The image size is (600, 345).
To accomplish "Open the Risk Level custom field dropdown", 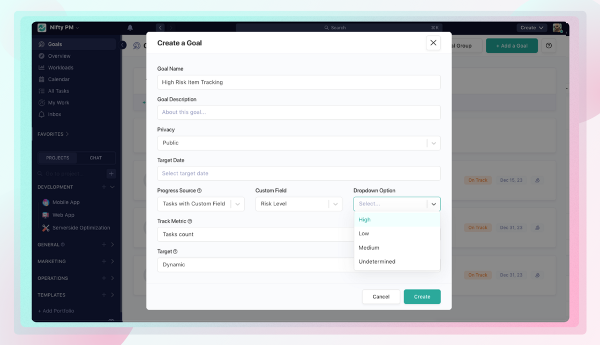I will click(298, 204).
